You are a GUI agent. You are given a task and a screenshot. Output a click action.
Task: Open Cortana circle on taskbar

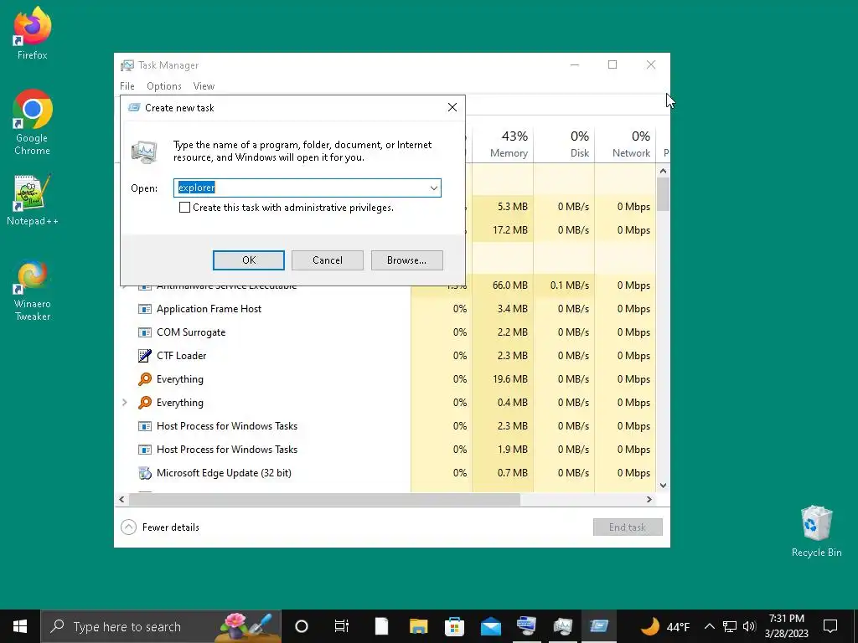[301, 626]
